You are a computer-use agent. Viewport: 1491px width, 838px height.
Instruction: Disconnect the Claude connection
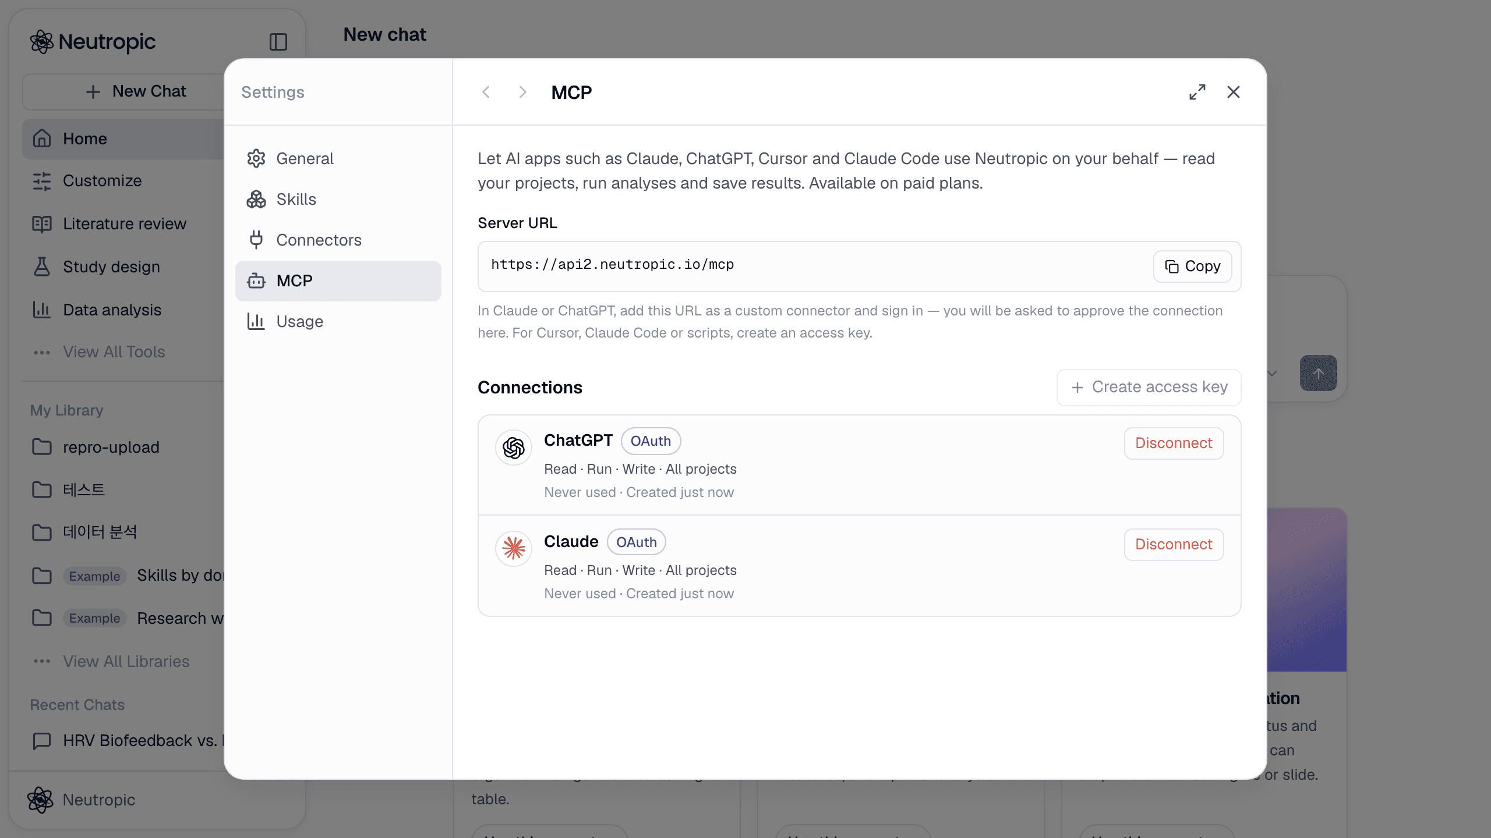point(1174,545)
